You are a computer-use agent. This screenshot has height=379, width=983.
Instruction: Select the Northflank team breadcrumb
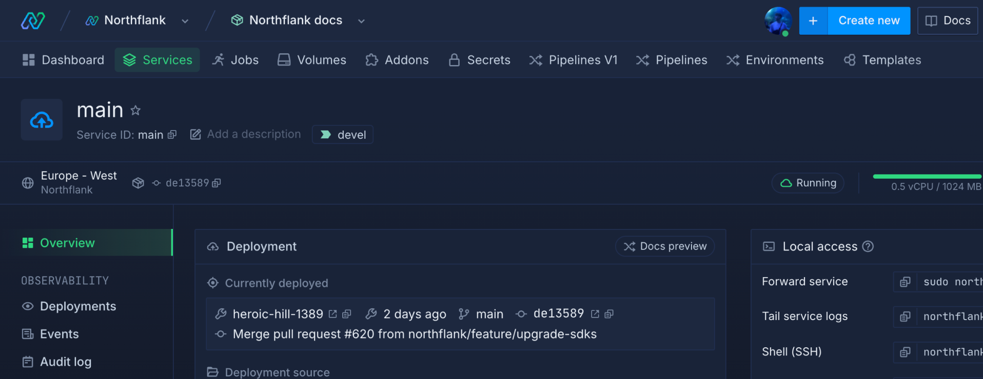point(126,20)
